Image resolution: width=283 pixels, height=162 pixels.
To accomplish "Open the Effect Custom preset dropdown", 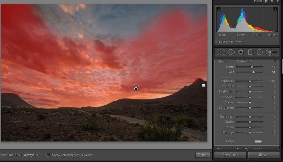I will pyautogui.click(x=244, y=61).
